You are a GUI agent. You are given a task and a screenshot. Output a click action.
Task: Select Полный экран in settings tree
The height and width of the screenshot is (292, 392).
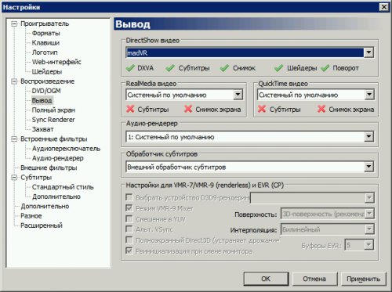53,110
